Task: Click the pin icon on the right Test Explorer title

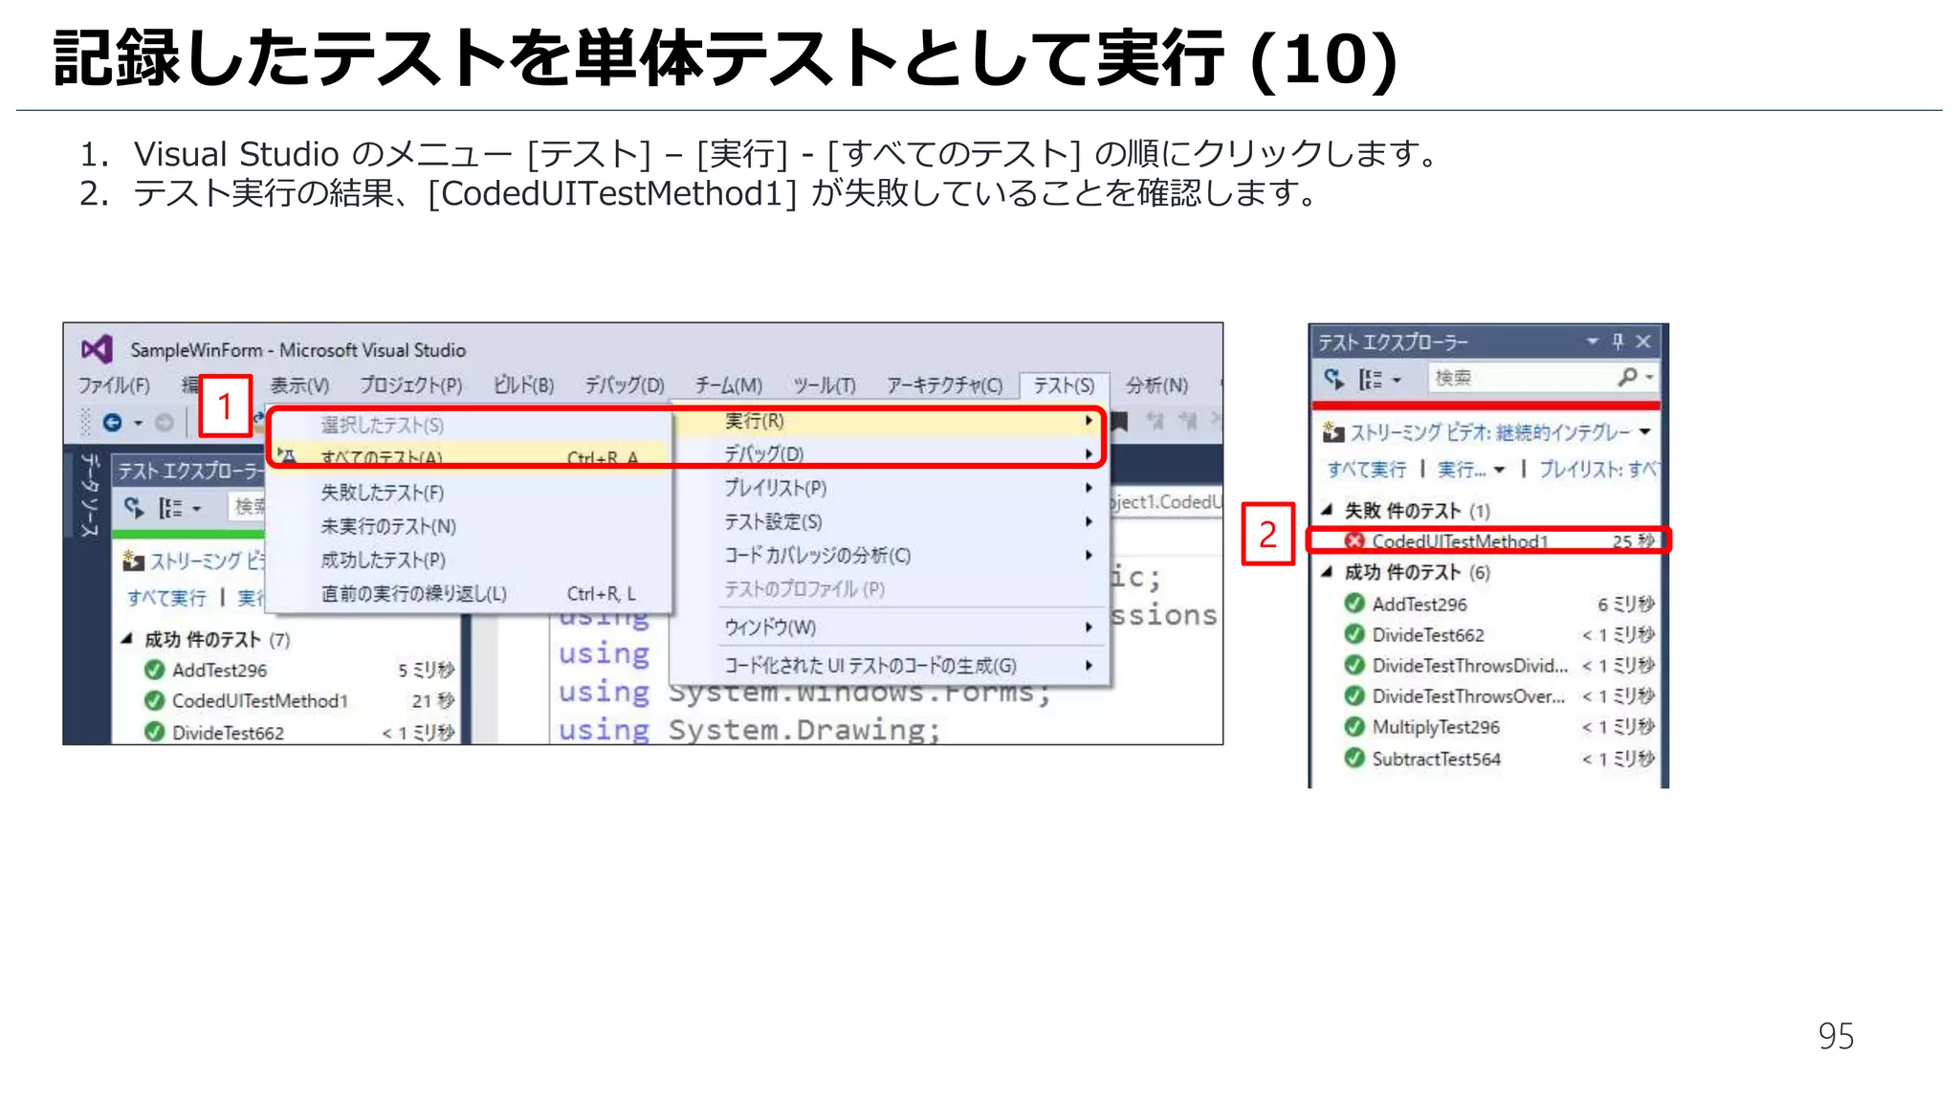Action: pos(1618,341)
